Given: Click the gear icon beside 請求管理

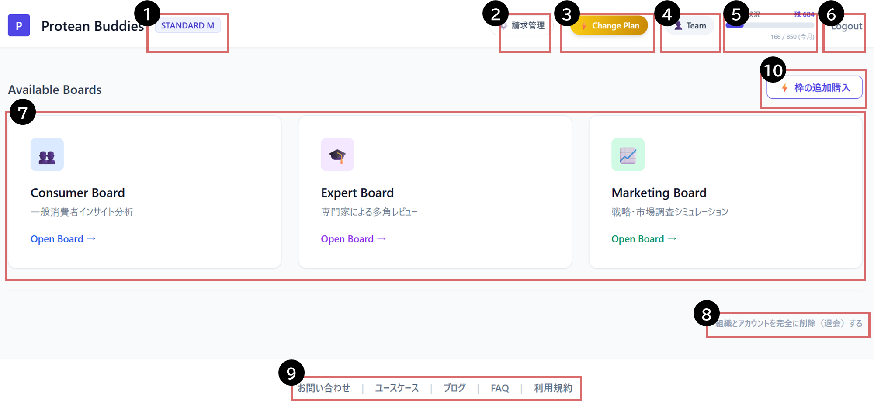Looking at the screenshot, I should [x=504, y=26].
